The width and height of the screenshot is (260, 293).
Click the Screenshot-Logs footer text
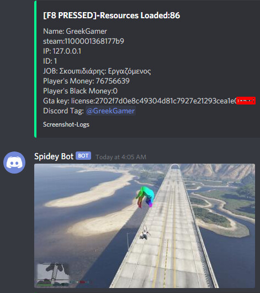pos(66,124)
